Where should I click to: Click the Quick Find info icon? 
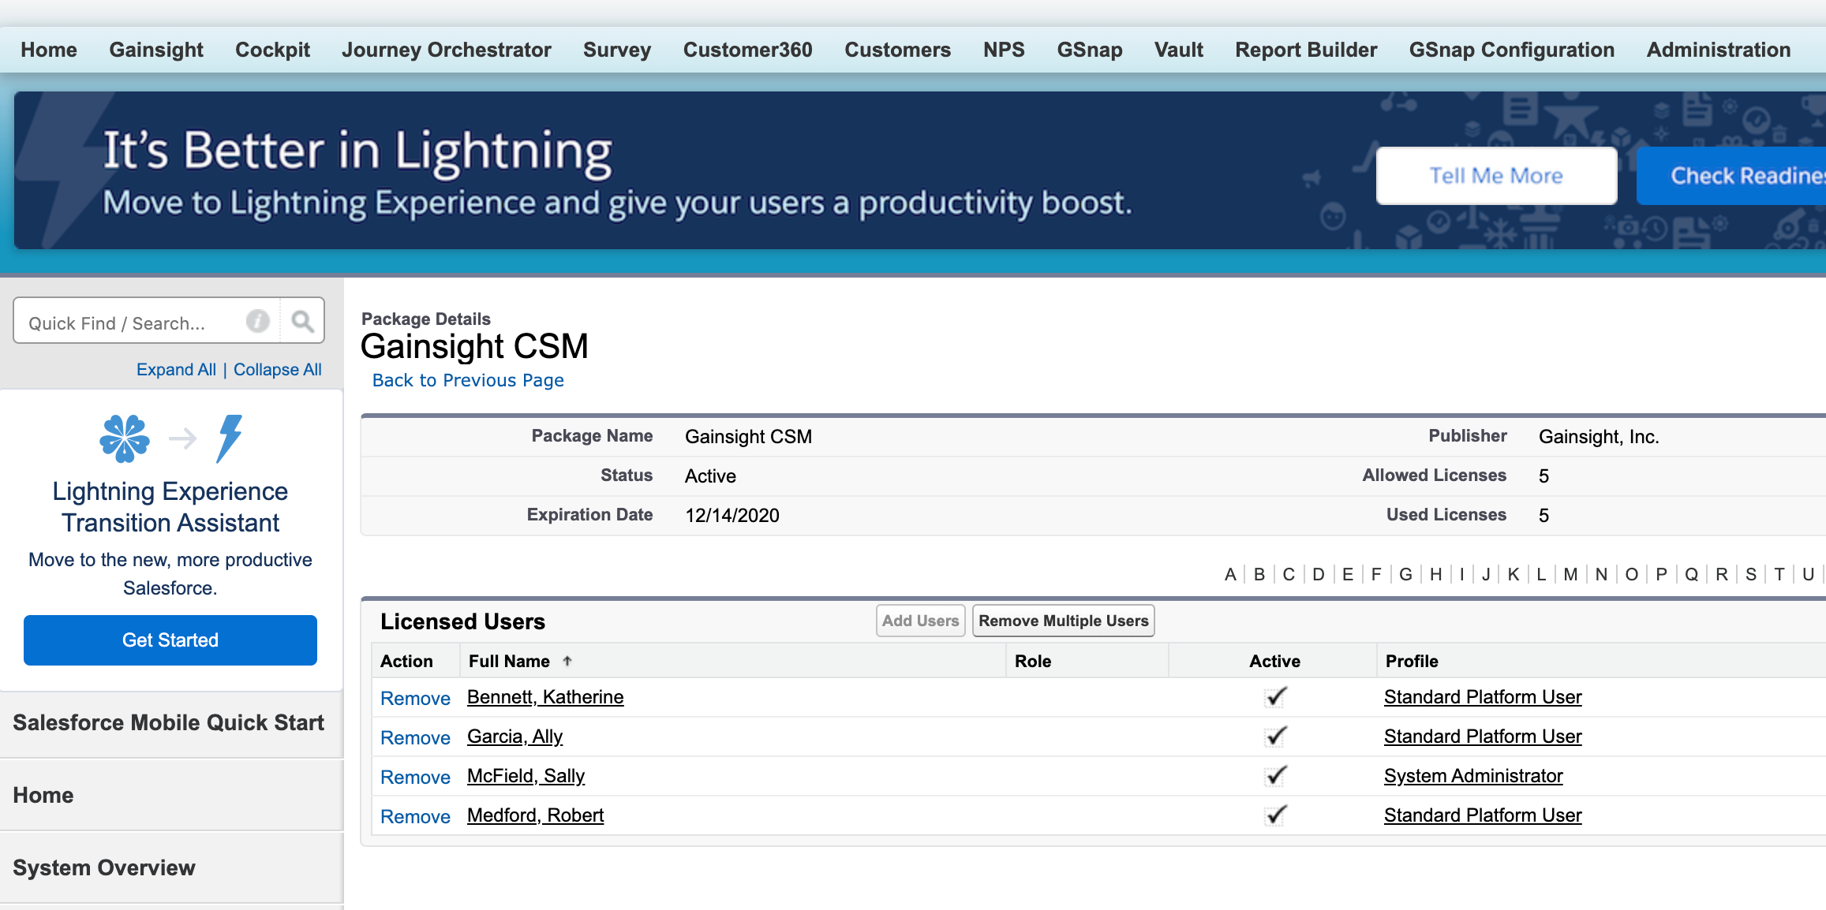coord(258,321)
